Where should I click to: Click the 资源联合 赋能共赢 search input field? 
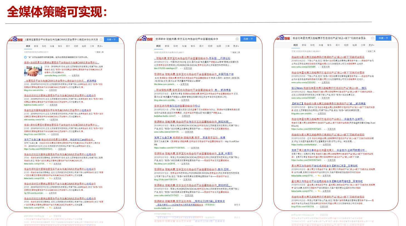195,39
